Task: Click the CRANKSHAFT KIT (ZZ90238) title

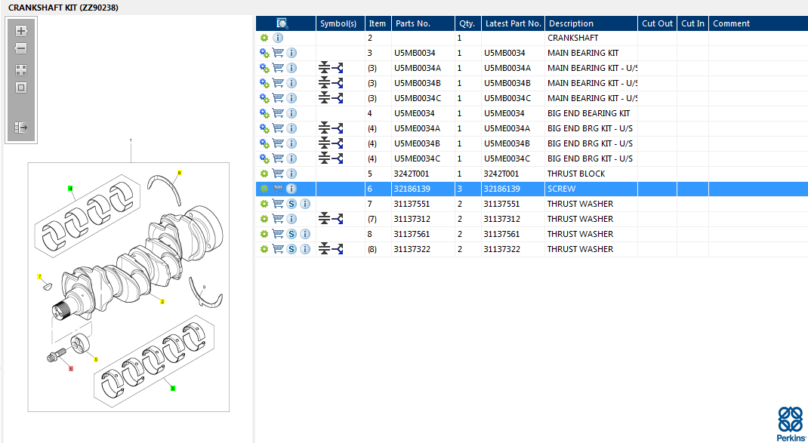Action: click(63, 8)
